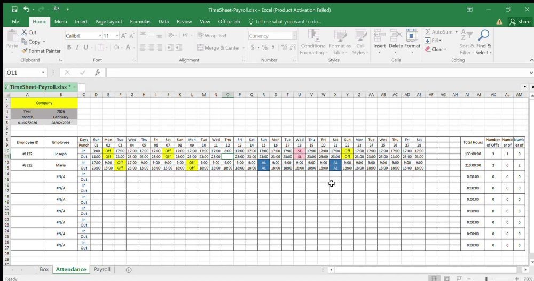Cut the selected cells
This screenshot has width=534, height=281.
29,33
